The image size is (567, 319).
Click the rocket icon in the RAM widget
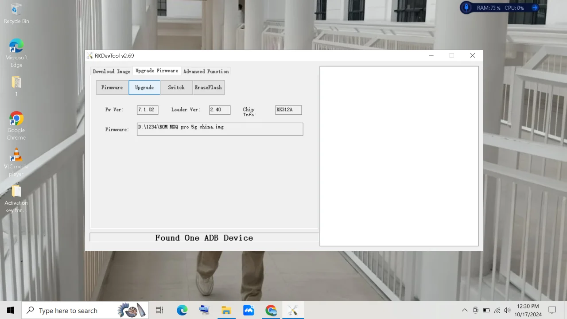pos(466,8)
